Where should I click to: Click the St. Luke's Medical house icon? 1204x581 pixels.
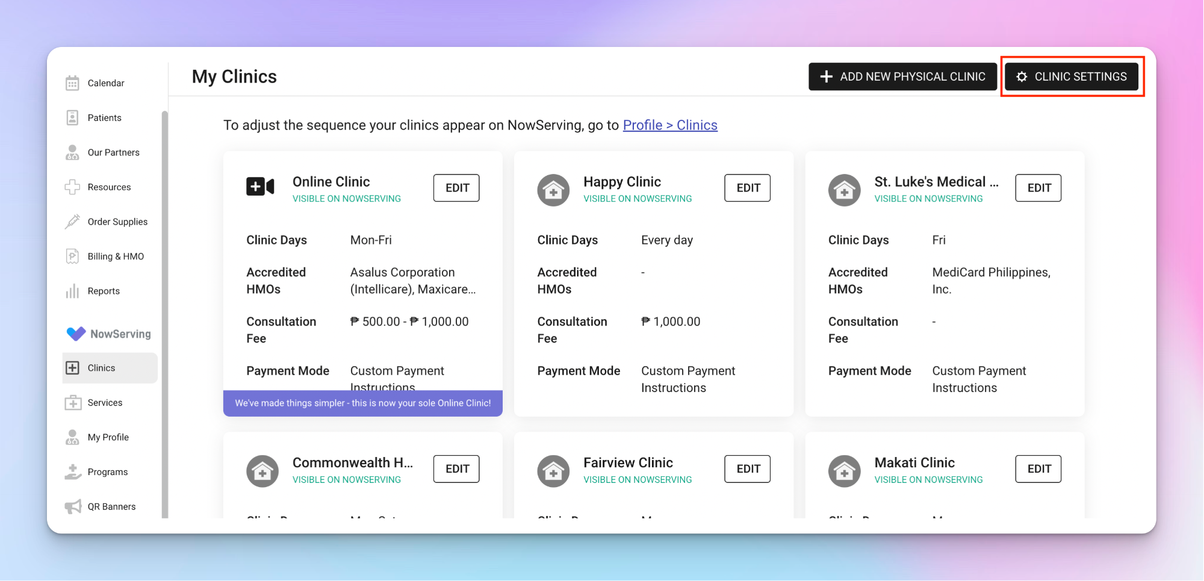(844, 190)
